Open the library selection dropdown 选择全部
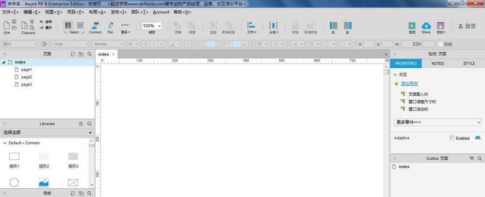The width and height of the screenshot is (485, 197). tap(47, 132)
